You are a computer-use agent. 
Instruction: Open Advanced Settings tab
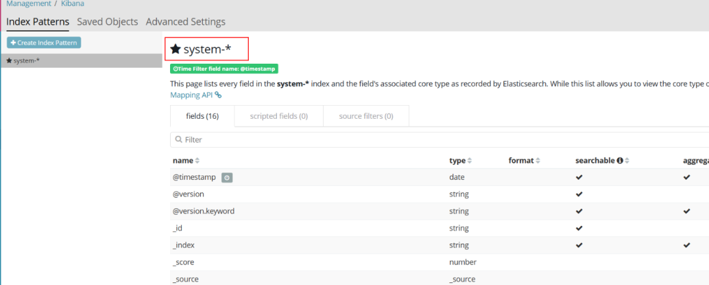[185, 22]
